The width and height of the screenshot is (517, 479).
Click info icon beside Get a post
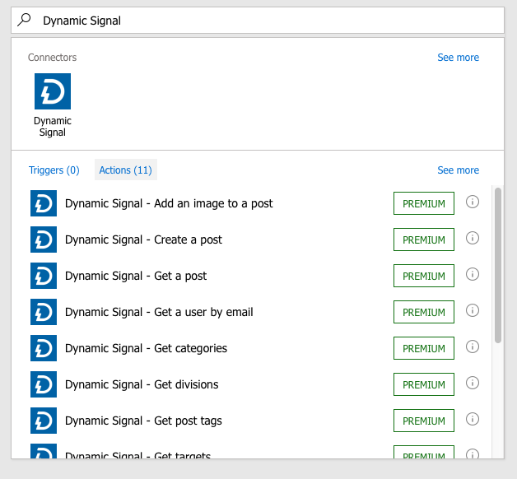pyautogui.click(x=473, y=274)
